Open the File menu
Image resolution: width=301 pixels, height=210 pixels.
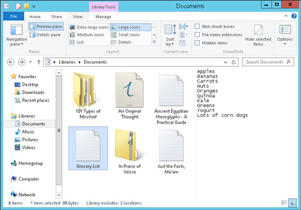(x=14, y=16)
